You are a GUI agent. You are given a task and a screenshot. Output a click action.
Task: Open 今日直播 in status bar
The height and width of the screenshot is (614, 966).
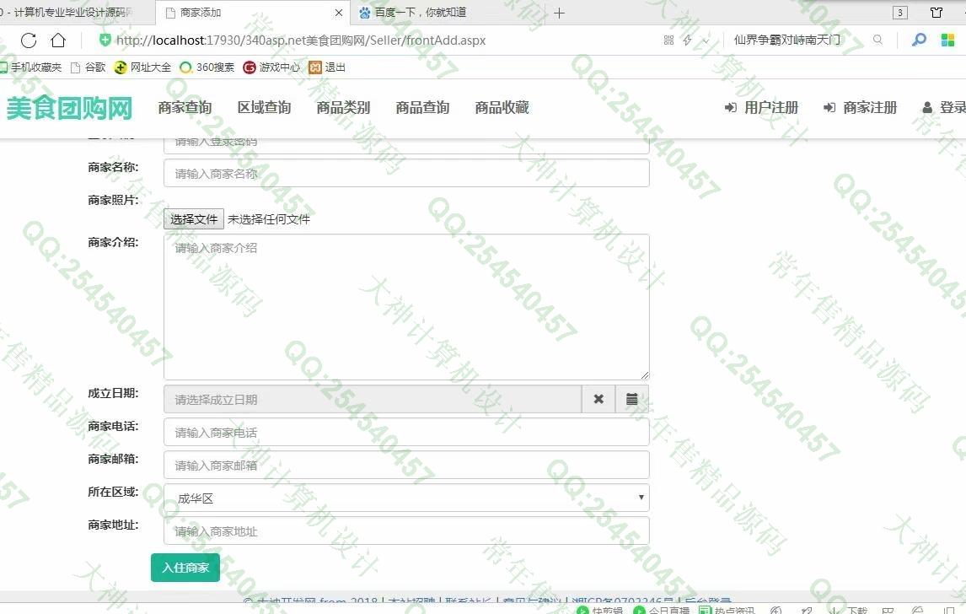coord(662,610)
